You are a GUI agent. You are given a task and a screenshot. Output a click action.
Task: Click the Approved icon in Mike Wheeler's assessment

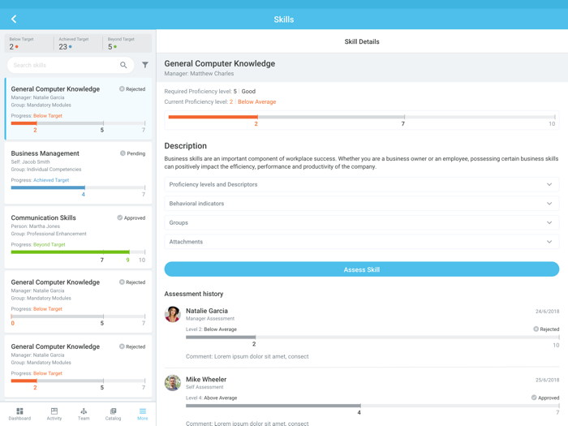pyautogui.click(x=534, y=398)
